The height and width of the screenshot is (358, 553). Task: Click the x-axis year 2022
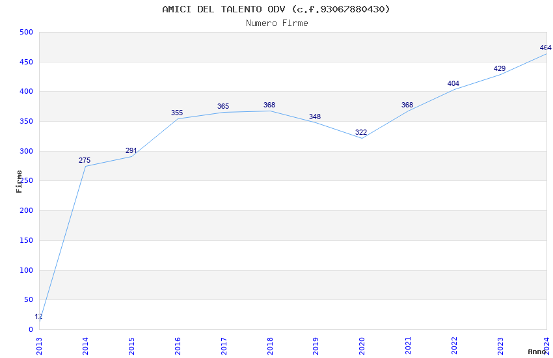tap(454, 346)
